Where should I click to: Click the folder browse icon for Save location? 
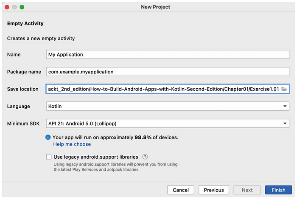pos(284,89)
